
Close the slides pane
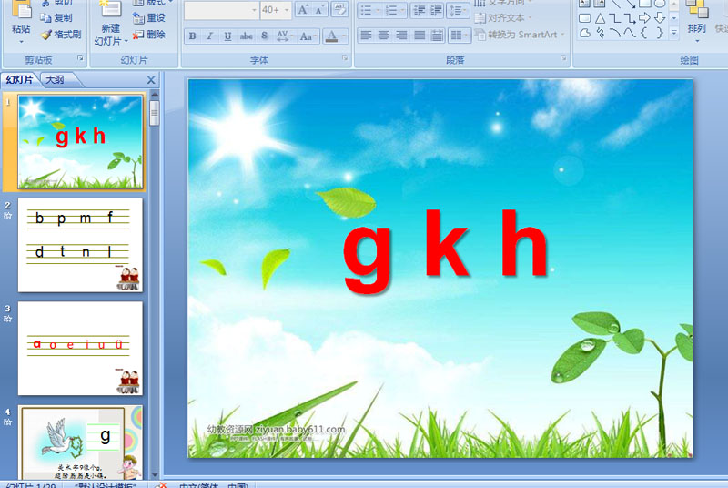(151, 80)
